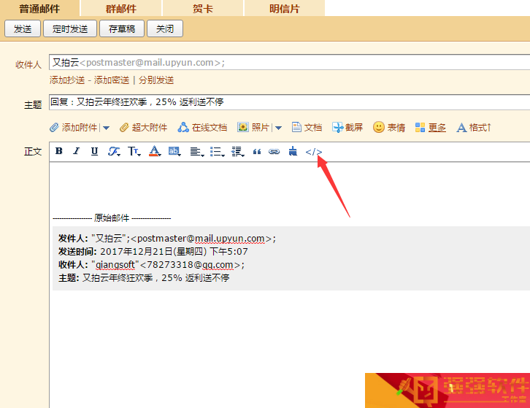The image size is (530, 408).
Task: Attach a 超大附件 large attachment
Action: [143, 127]
